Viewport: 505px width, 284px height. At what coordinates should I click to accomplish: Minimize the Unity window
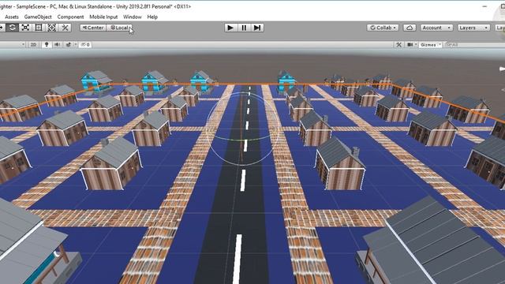click(484, 6)
